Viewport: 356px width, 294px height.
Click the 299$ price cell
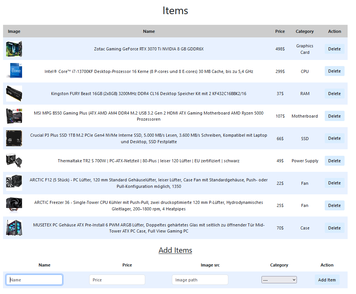coord(280,71)
